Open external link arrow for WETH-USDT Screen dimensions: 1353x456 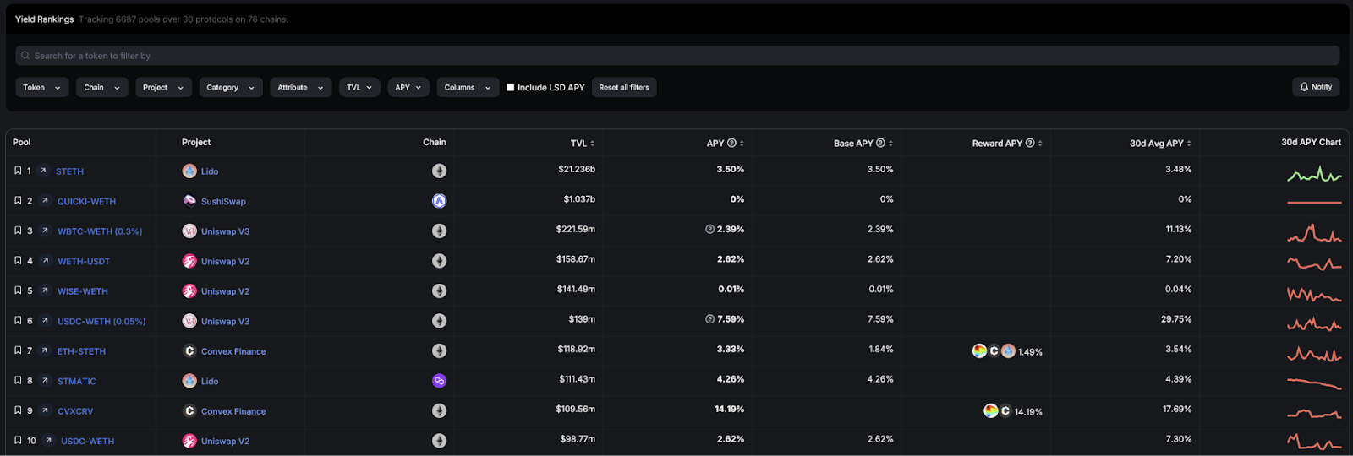point(45,261)
